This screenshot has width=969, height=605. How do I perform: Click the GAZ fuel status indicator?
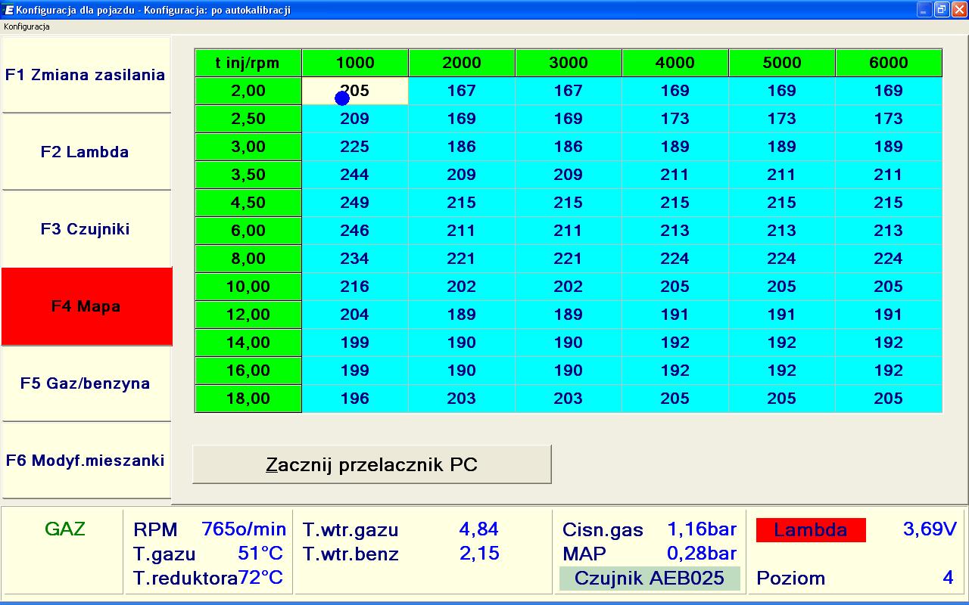pyautogui.click(x=64, y=529)
